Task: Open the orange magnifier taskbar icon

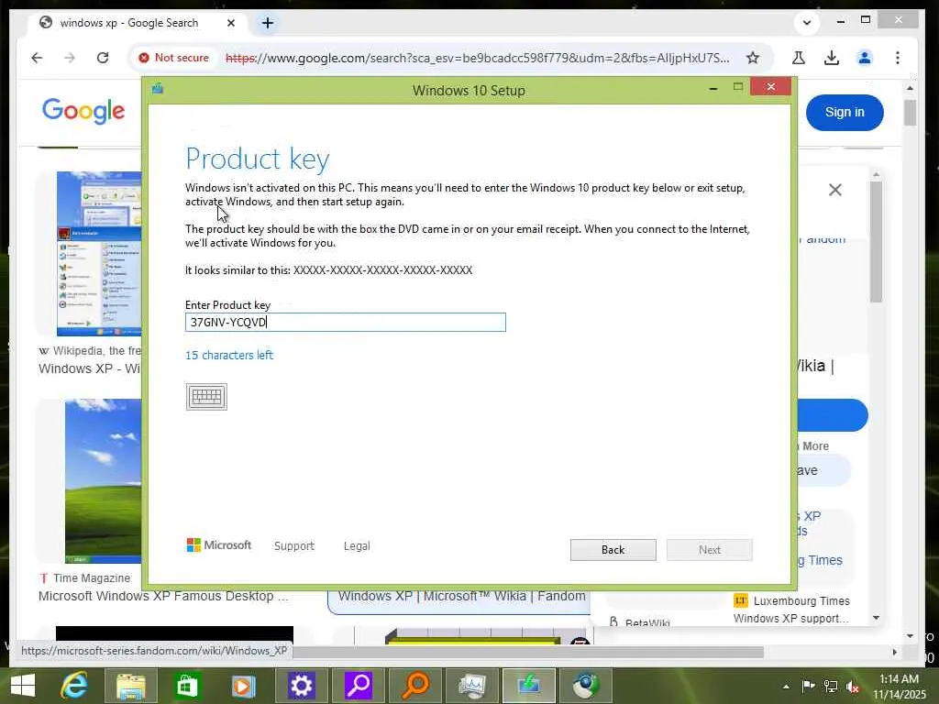Action: [x=415, y=686]
